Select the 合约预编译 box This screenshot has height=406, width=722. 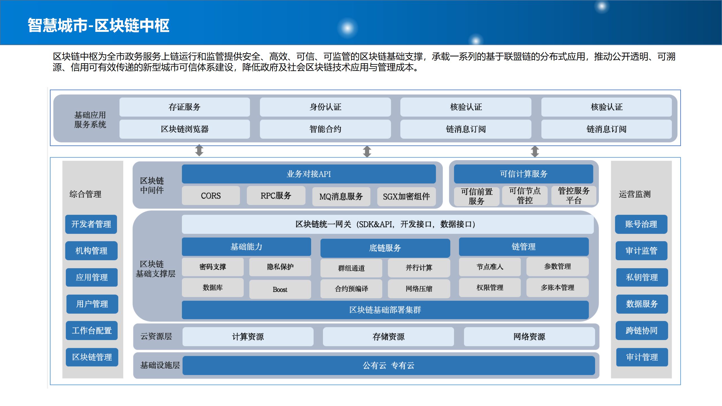pyautogui.click(x=351, y=289)
